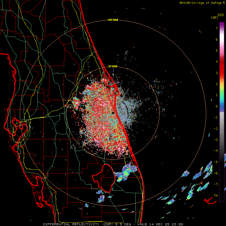This screenshot has height=226, width=226.
Task: Click the 4 value on the color scale
Action: 217,62
